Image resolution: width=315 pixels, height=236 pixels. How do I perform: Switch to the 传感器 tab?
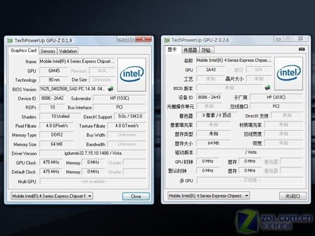[x=190, y=50]
